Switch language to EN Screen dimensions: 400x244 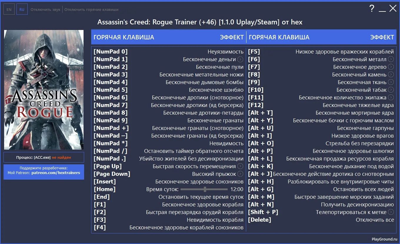tap(9, 9)
